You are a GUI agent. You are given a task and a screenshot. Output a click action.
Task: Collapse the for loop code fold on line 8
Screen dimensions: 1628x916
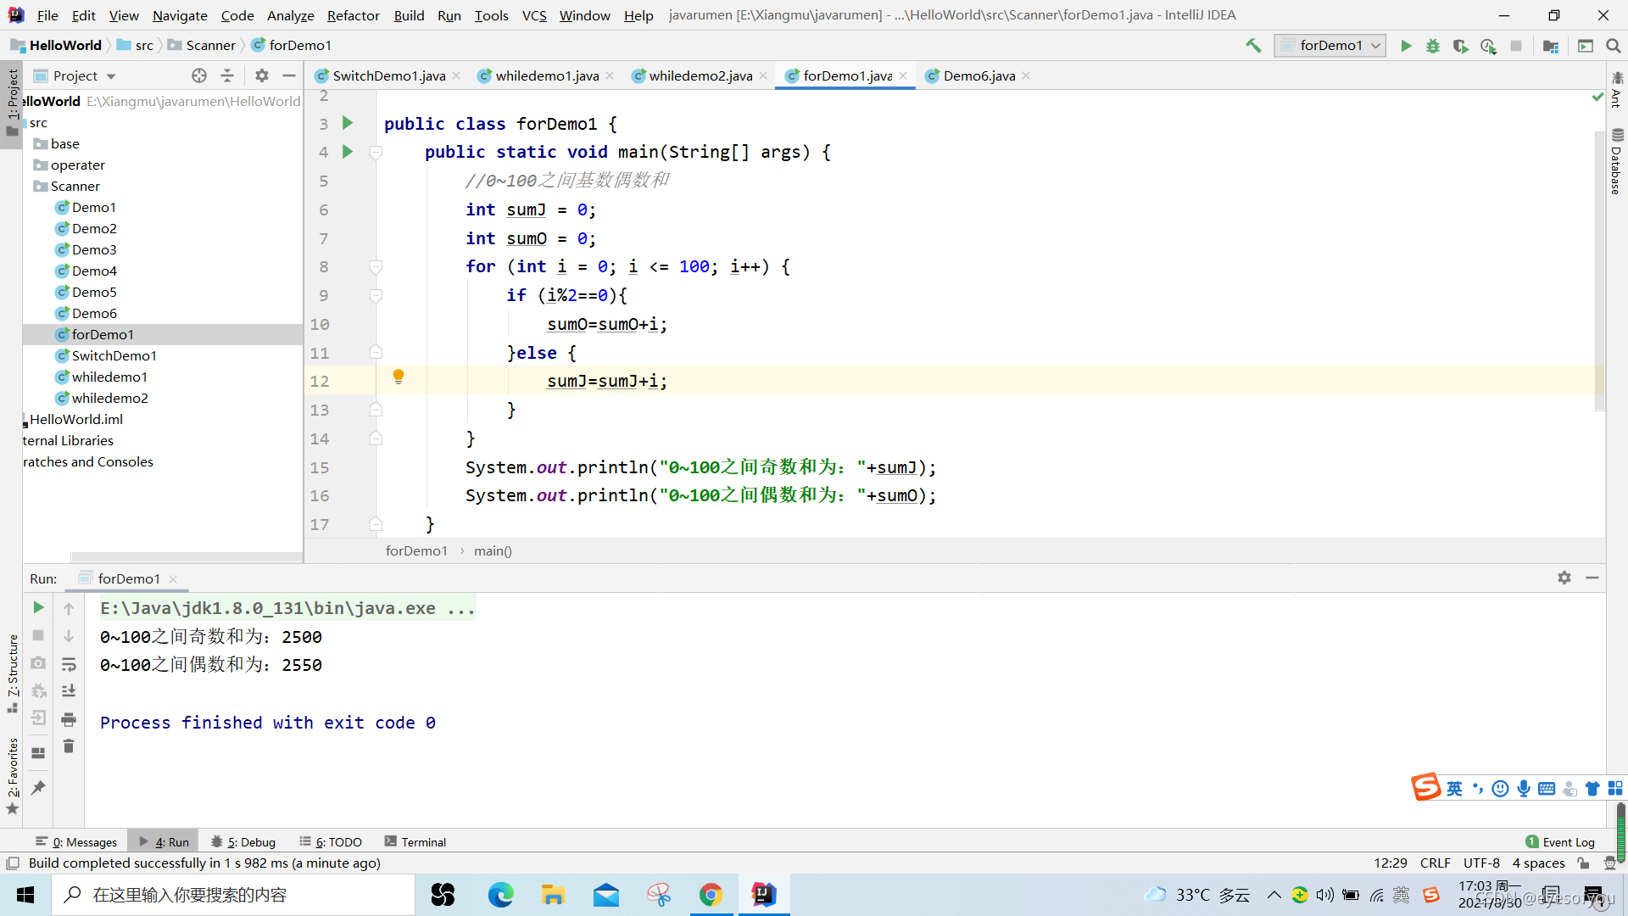tap(376, 267)
